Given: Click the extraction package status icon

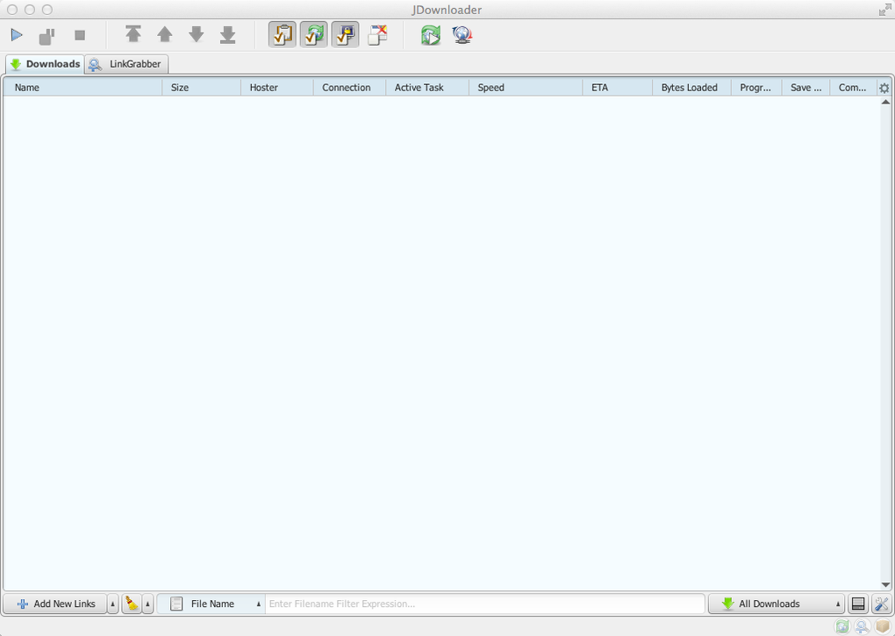Looking at the screenshot, I should click(883, 626).
